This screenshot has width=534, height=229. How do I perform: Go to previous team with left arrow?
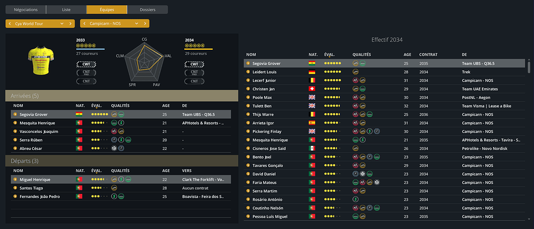coord(84,23)
